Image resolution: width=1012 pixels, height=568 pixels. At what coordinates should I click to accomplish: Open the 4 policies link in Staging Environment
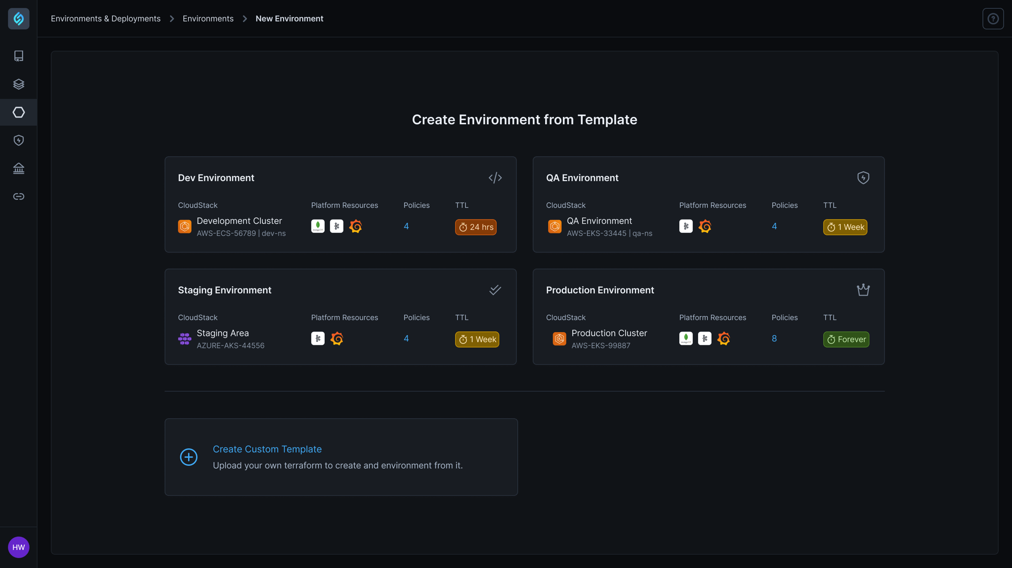pos(406,339)
